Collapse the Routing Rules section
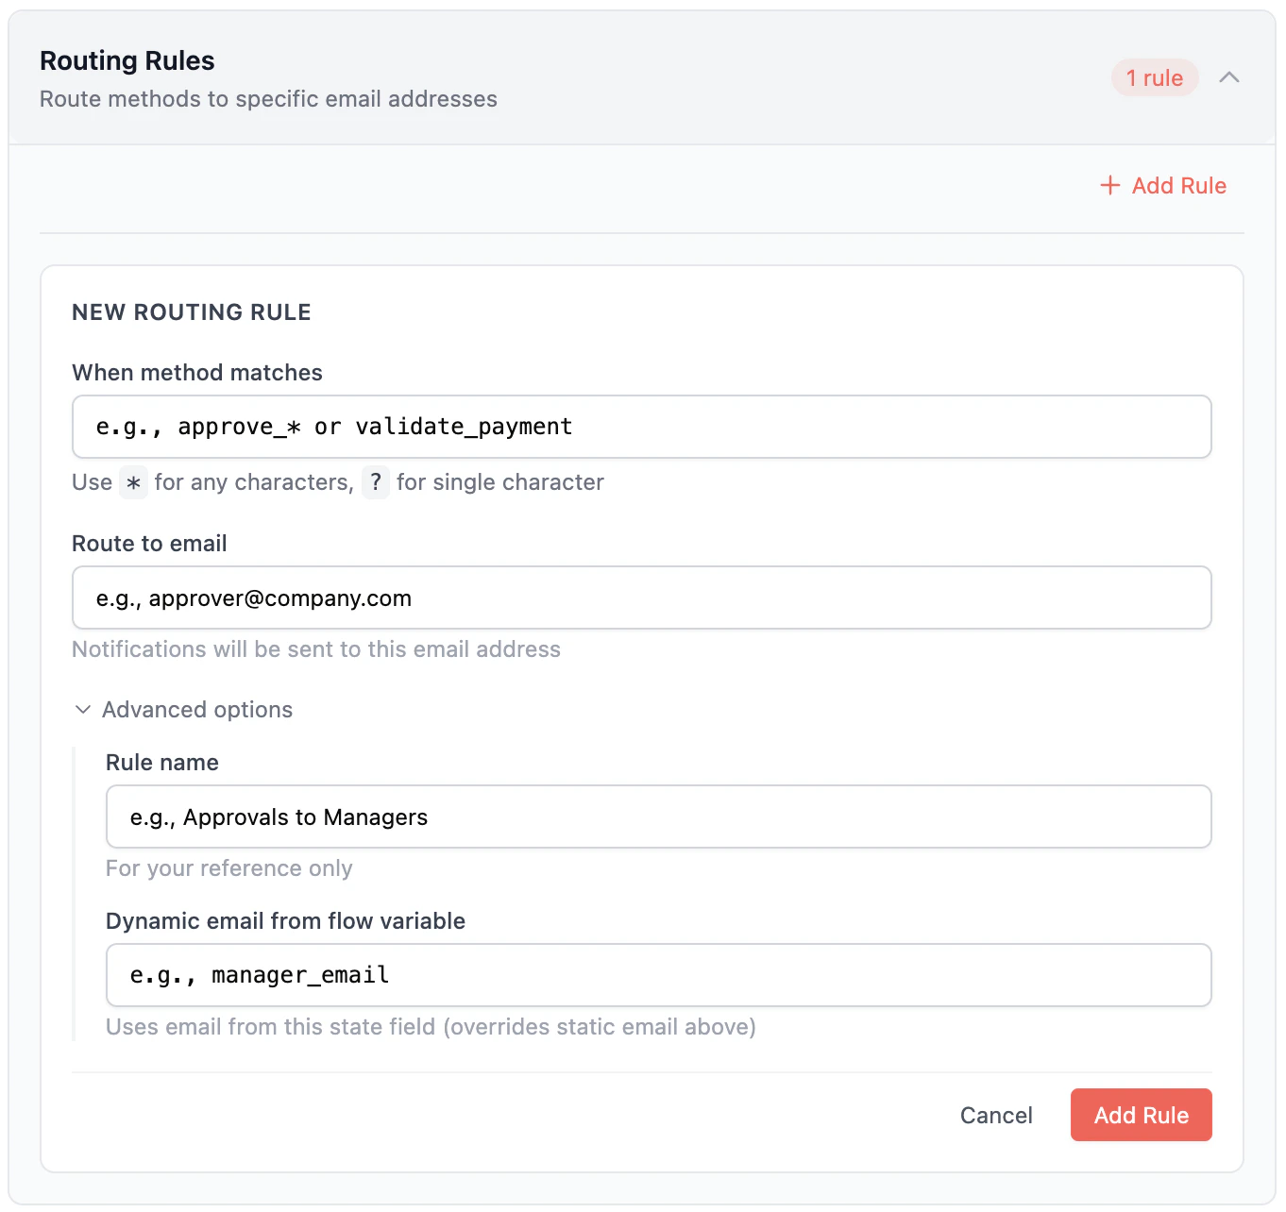This screenshot has height=1212, width=1286. pos(1229,77)
